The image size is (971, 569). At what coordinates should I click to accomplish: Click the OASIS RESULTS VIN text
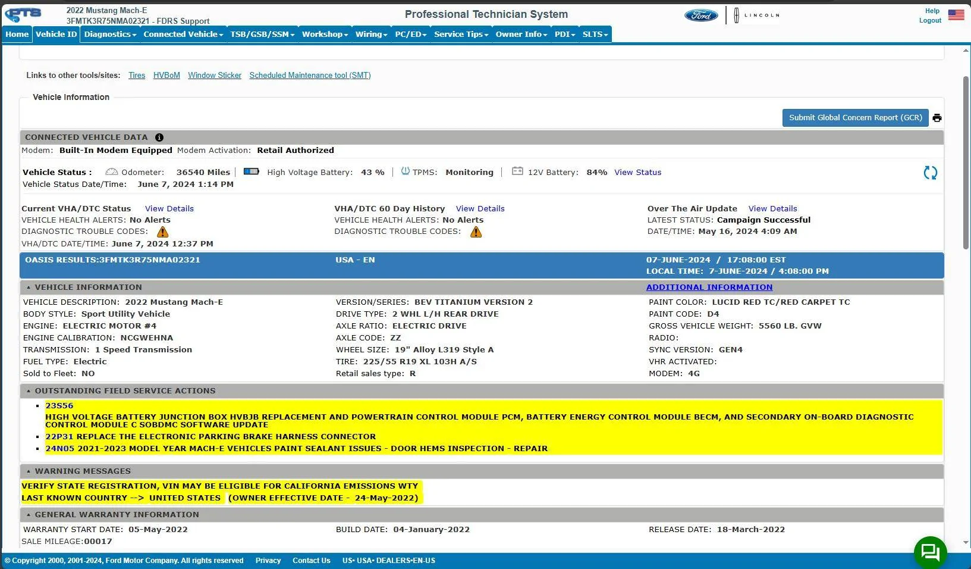click(112, 260)
